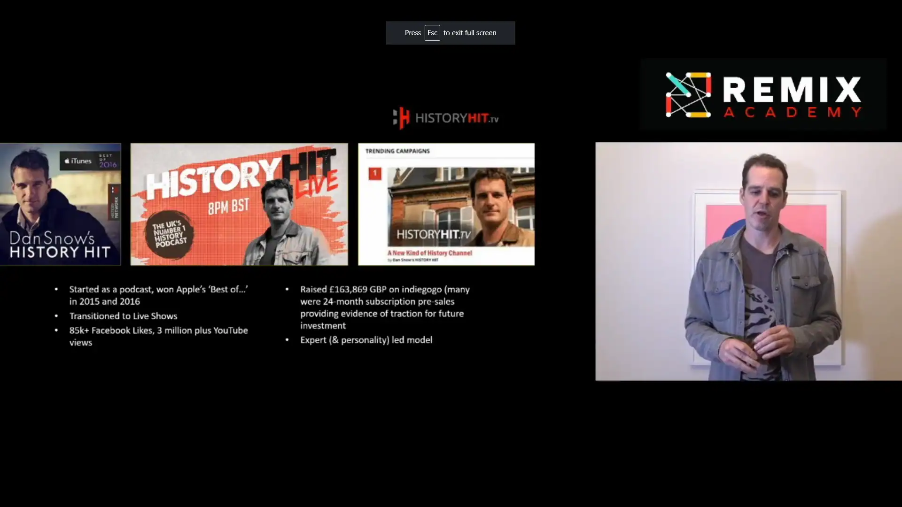Open 'A New Kind of History Channel' link
The height and width of the screenshot is (507, 902).
coord(430,253)
